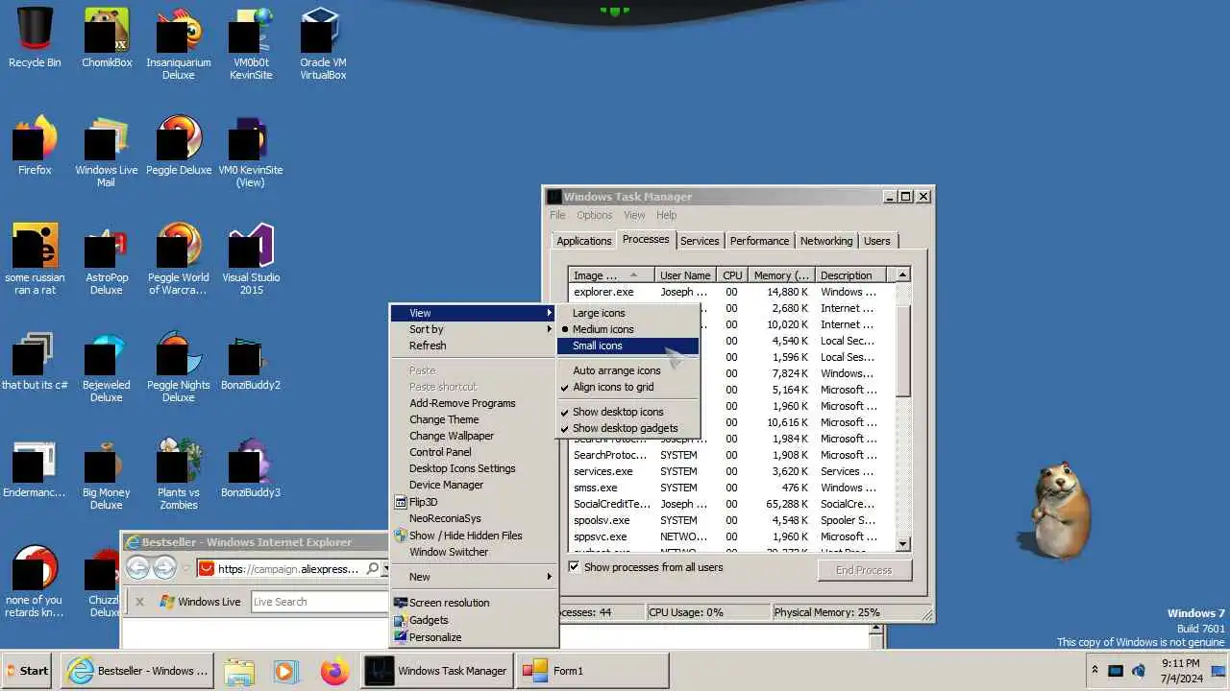Select the BonziBuddy3 desktop icon

[251, 468]
